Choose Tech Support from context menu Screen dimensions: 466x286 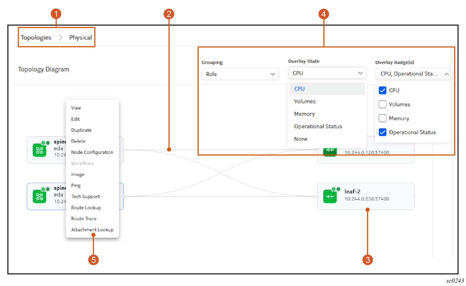(x=92, y=196)
